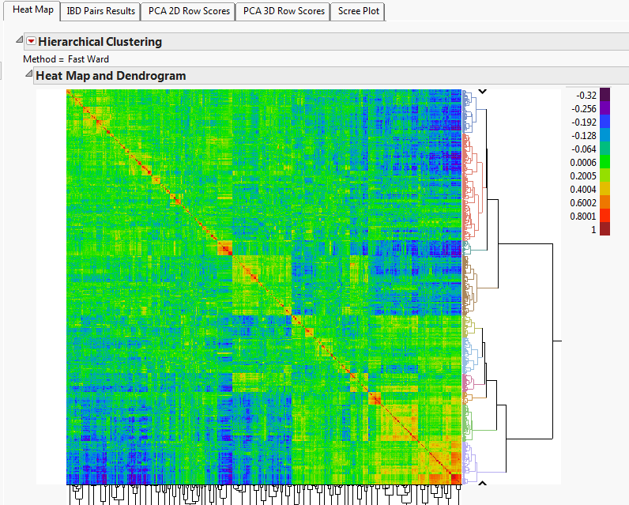Click the down chevron above the dendrogram
629x505 pixels.
(482, 92)
